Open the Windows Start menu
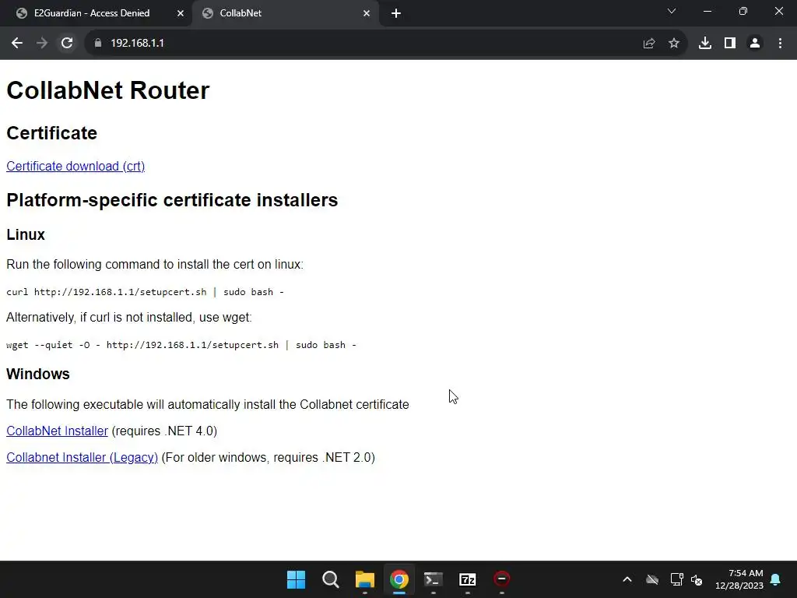Viewport: 797px width, 598px height. pyautogui.click(x=297, y=579)
